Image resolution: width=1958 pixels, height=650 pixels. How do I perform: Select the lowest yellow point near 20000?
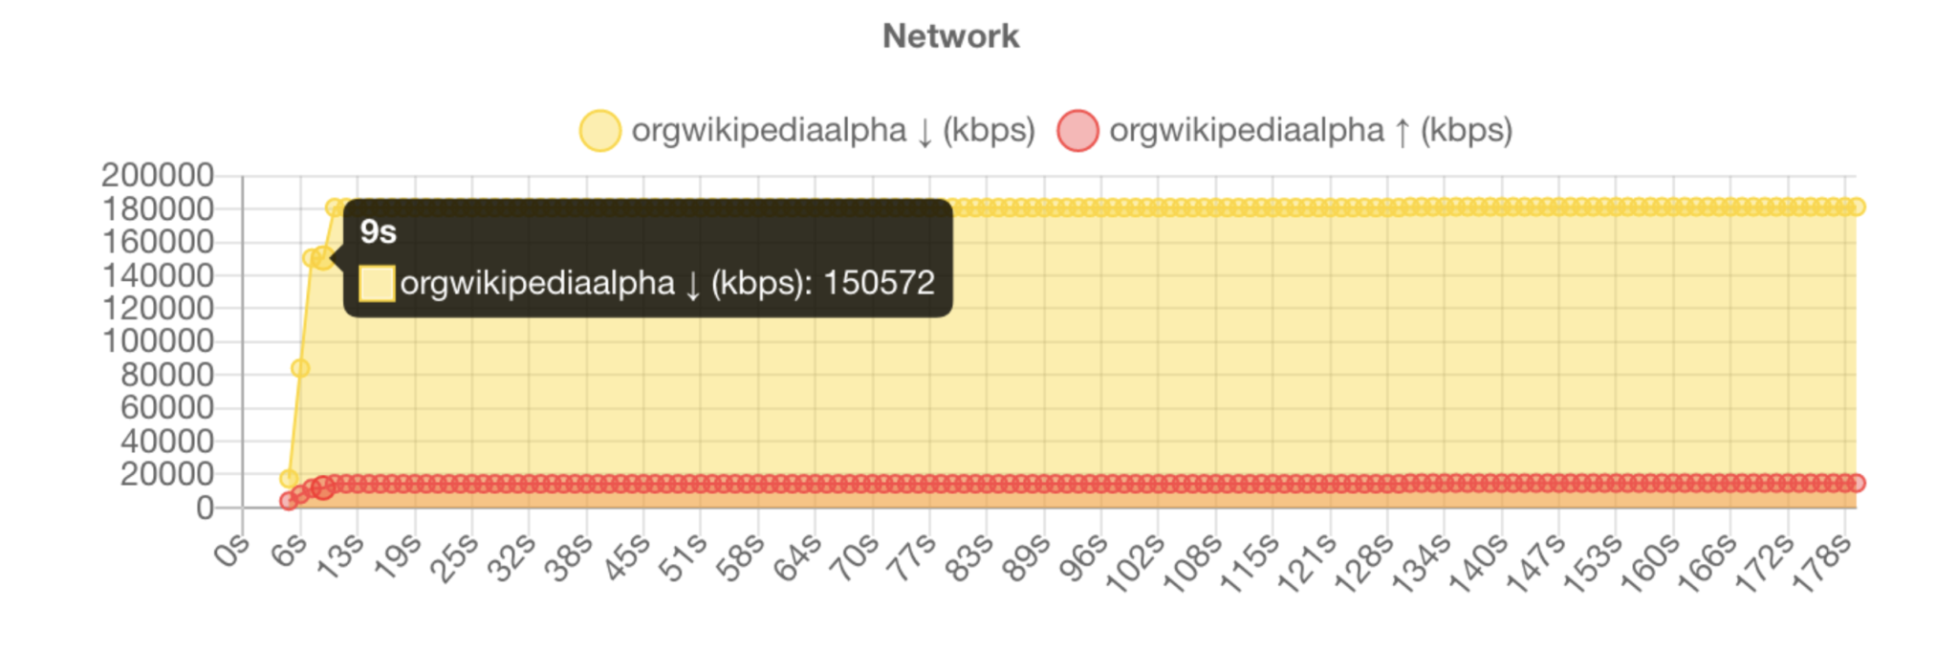tap(289, 478)
